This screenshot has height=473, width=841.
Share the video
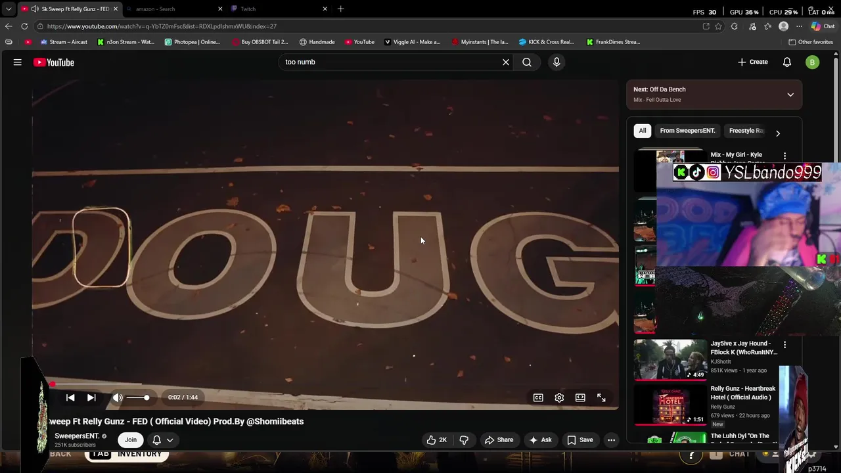499,440
